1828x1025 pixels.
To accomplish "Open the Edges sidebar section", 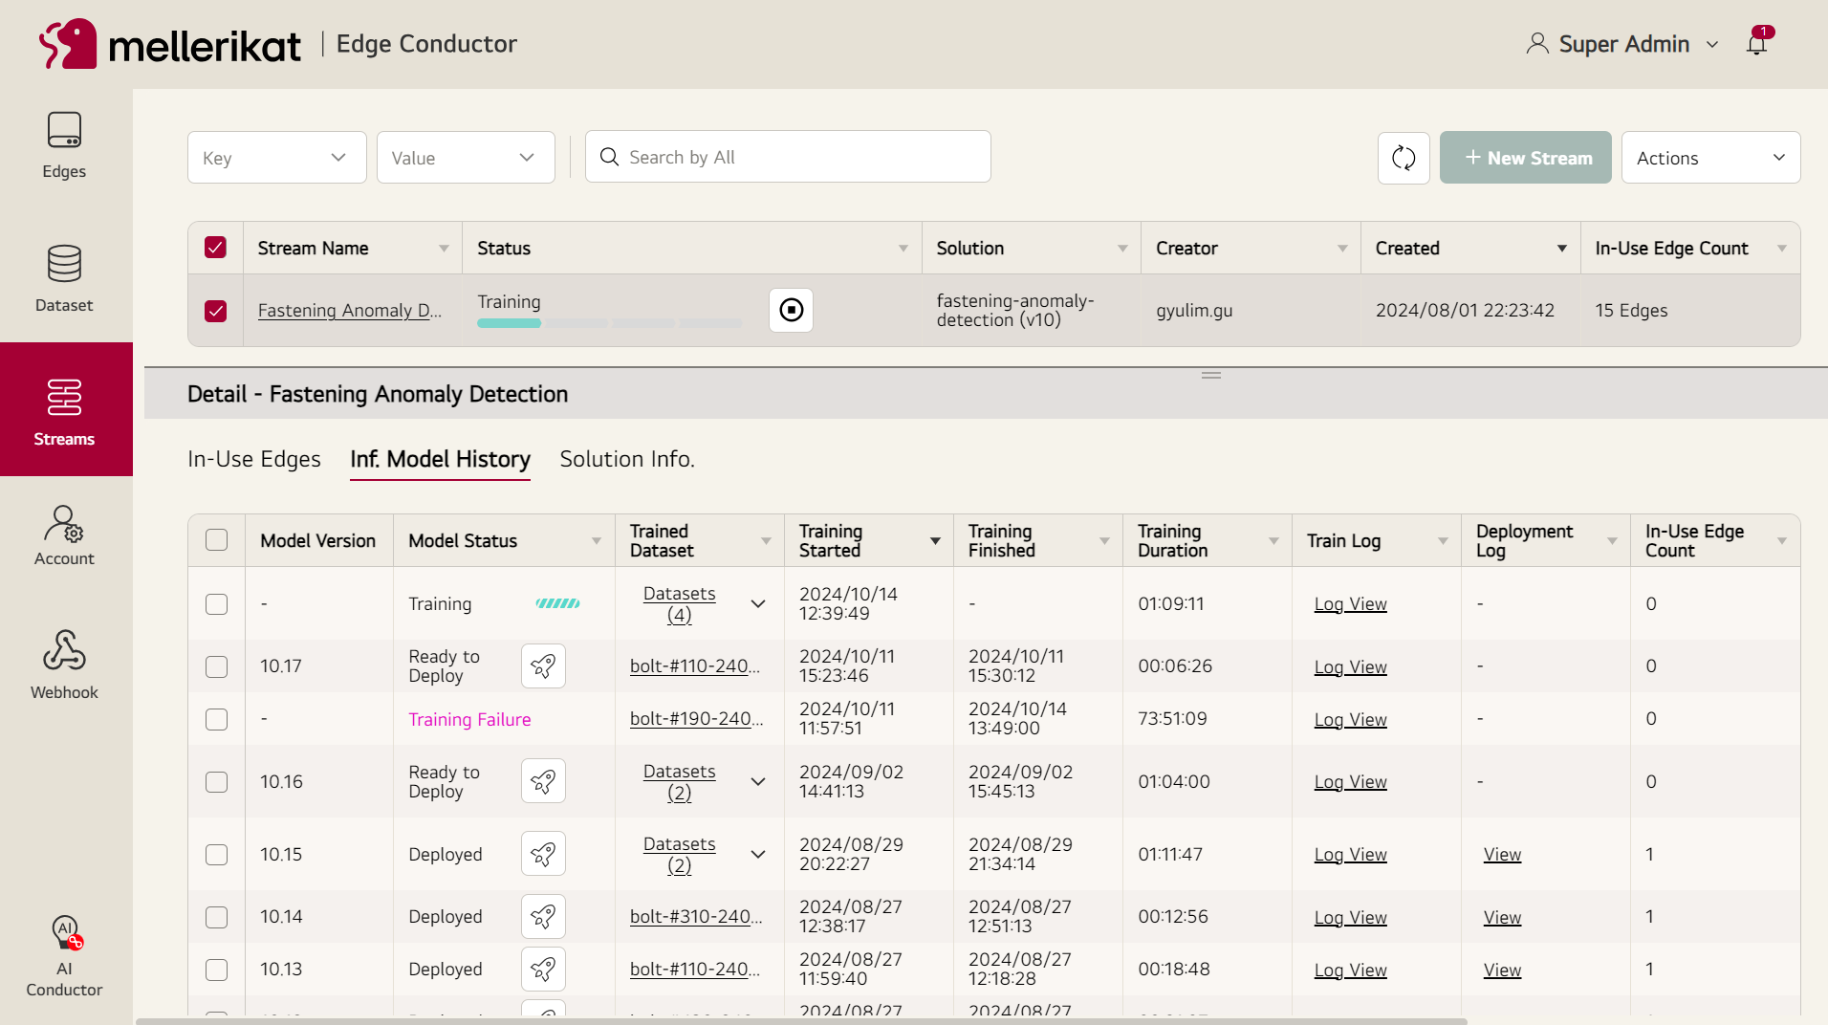I will (64, 145).
